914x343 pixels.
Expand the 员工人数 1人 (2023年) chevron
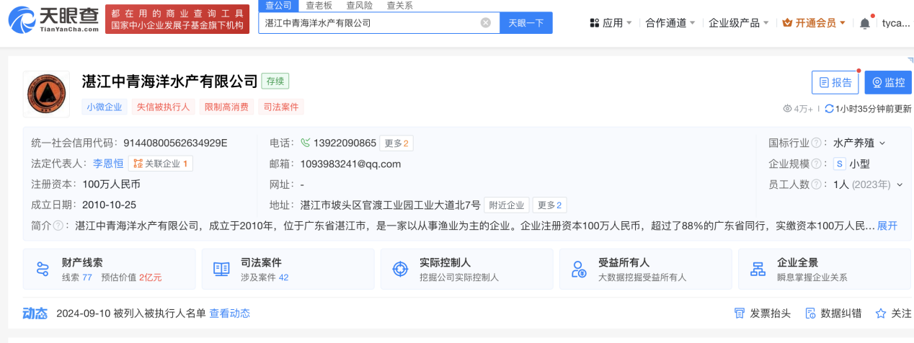(900, 184)
